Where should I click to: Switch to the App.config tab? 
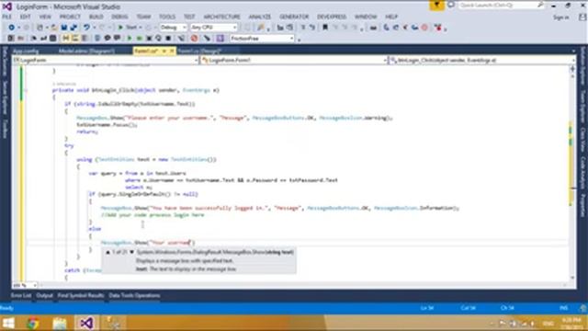tap(26, 51)
